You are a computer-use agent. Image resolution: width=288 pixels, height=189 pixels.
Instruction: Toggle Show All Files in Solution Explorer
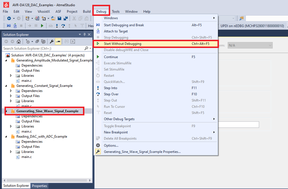click(43, 41)
